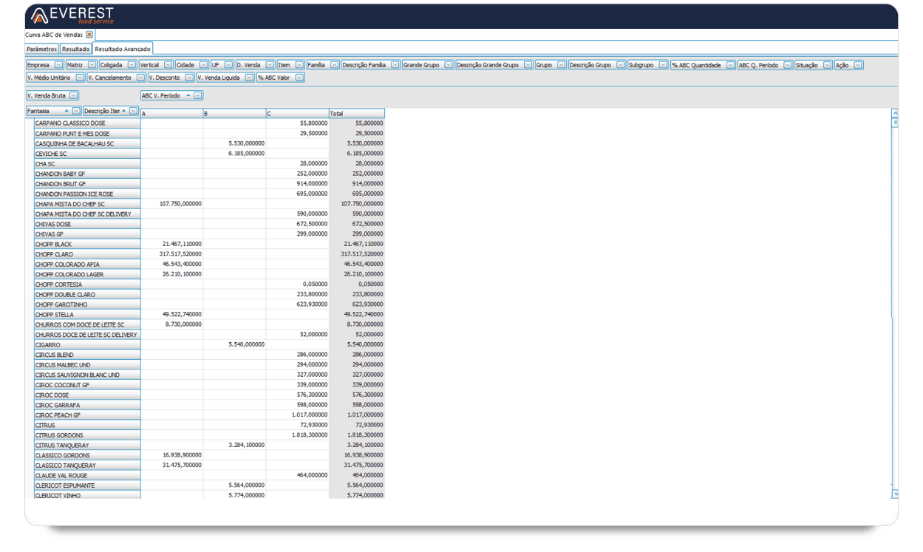The height and width of the screenshot is (552, 923).
Task: Click the Grande Grupo field chip
Action: pos(428,65)
